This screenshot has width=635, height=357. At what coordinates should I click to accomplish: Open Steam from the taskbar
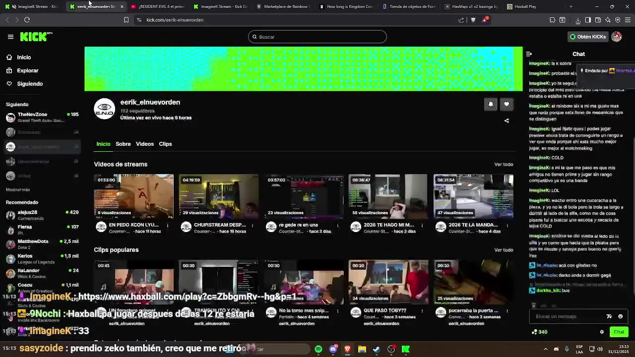(x=377, y=349)
